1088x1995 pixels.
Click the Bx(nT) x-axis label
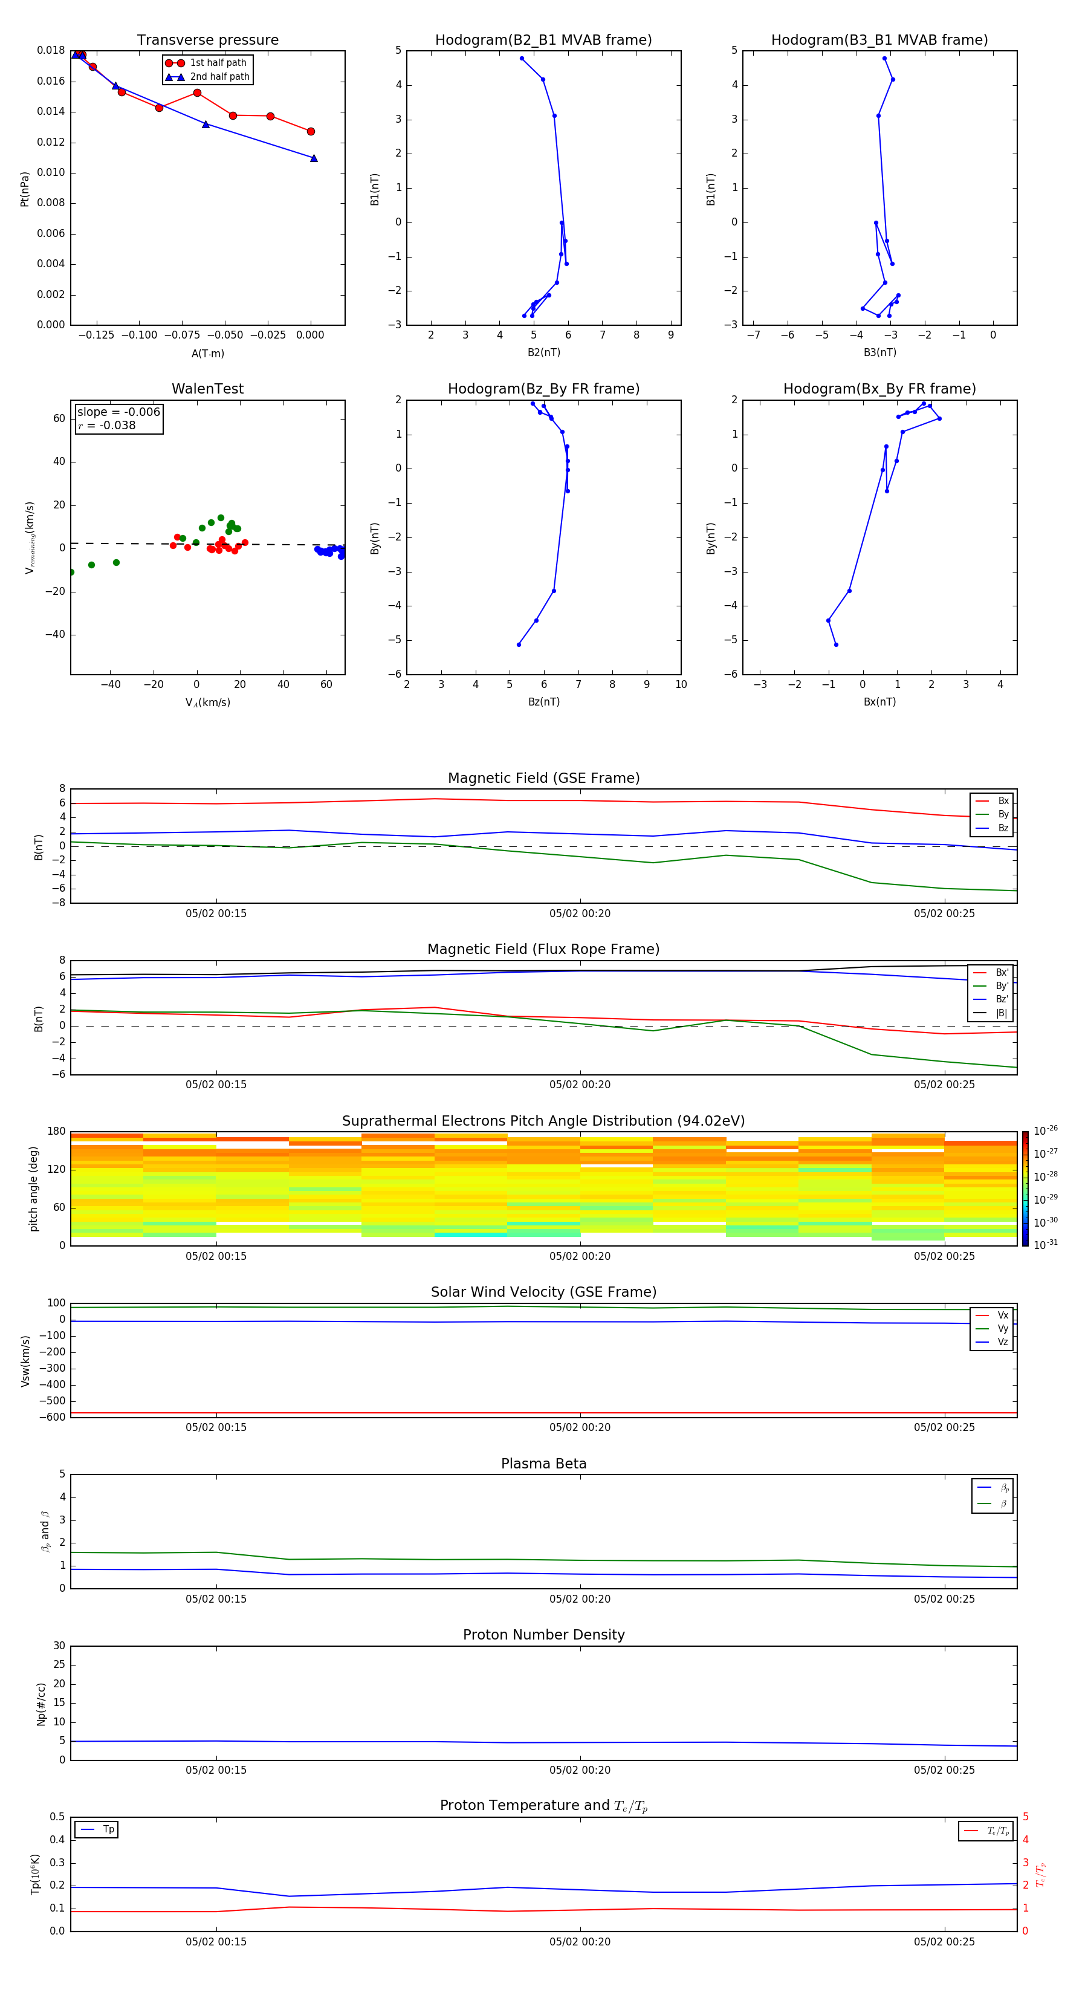point(879,702)
